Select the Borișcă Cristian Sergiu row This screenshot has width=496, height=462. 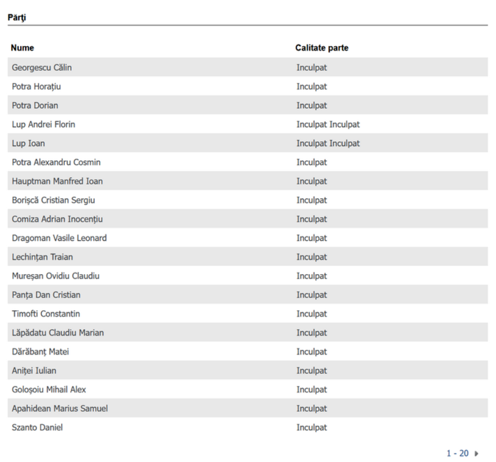pos(57,200)
